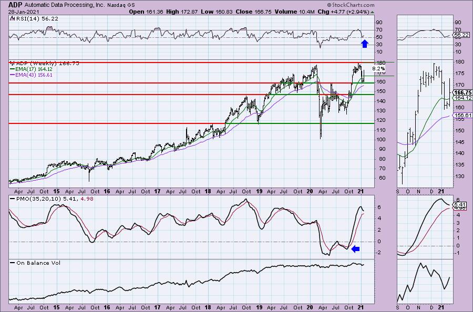Click the 5.41 PMO value tag on right axis

(460, 205)
